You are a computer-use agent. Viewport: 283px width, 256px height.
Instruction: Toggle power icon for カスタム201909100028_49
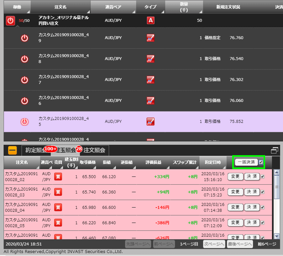click(x=24, y=38)
